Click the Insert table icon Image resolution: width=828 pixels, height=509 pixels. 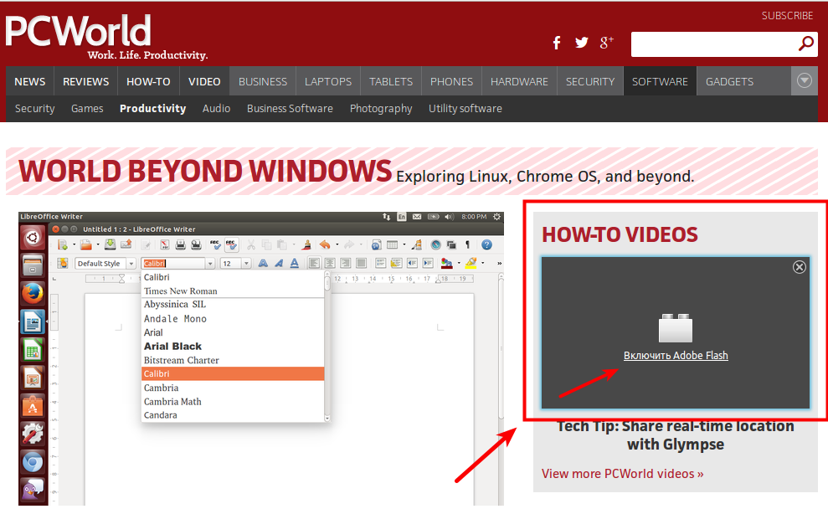coord(392,244)
